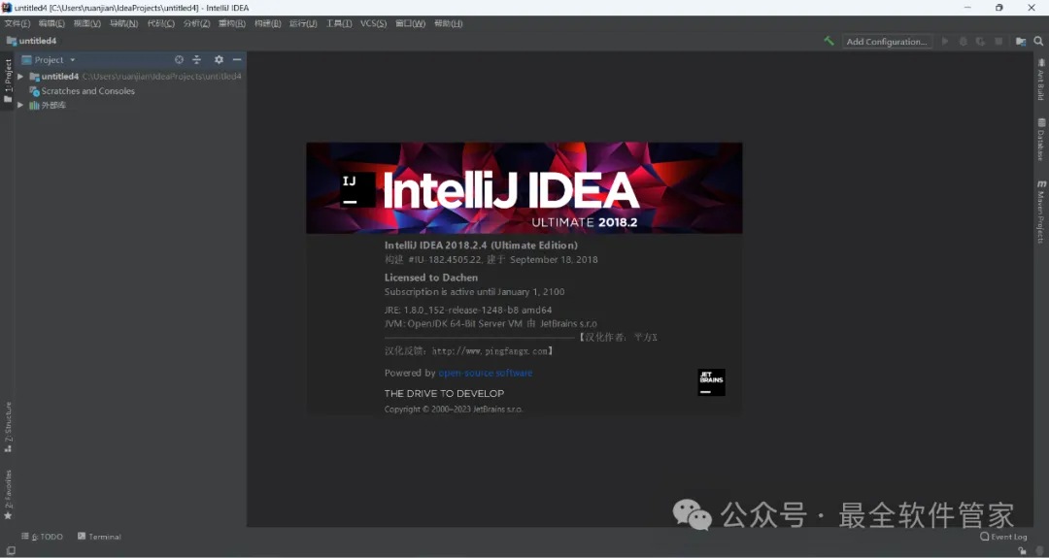Open the 2: Favorites tool window tab
The image size is (1049, 558).
point(8,495)
